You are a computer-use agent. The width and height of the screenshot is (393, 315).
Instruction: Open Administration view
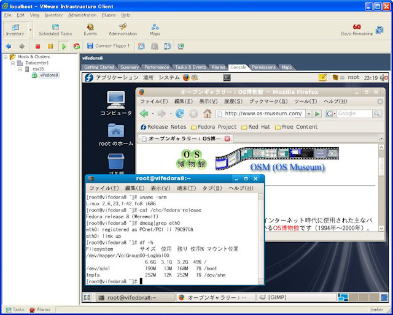coord(123,30)
